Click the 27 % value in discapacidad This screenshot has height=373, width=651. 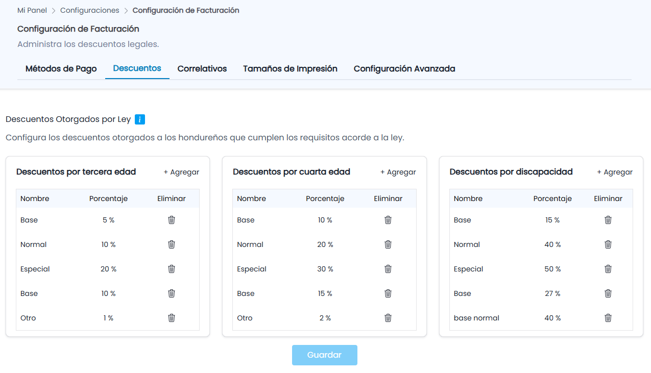(552, 293)
